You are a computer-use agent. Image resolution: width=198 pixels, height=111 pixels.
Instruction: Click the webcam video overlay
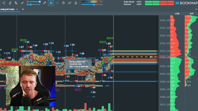tap(31, 86)
